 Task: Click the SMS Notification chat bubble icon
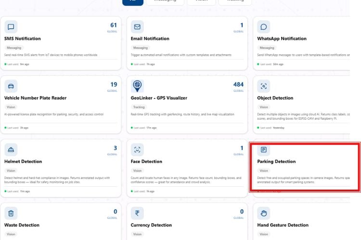click(11, 27)
